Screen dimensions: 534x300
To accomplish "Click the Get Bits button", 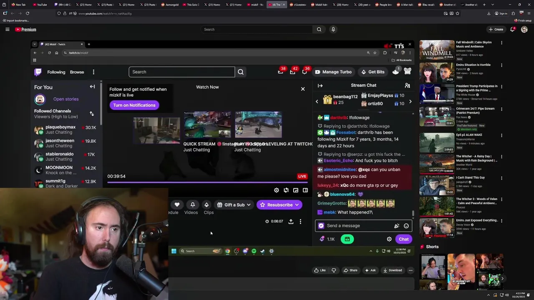I will click(x=373, y=72).
